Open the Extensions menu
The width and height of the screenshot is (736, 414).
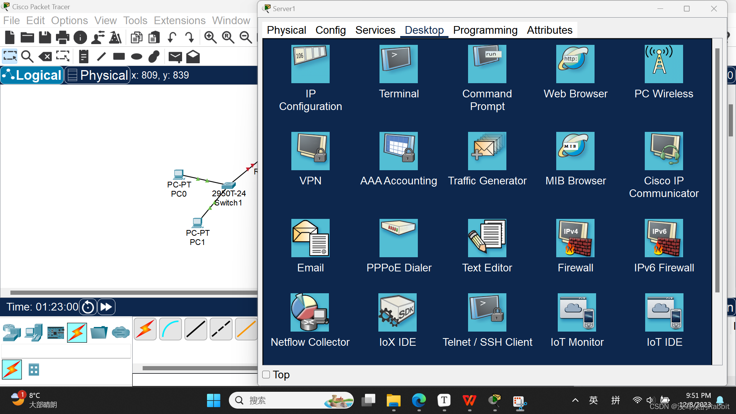click(179, 20)
